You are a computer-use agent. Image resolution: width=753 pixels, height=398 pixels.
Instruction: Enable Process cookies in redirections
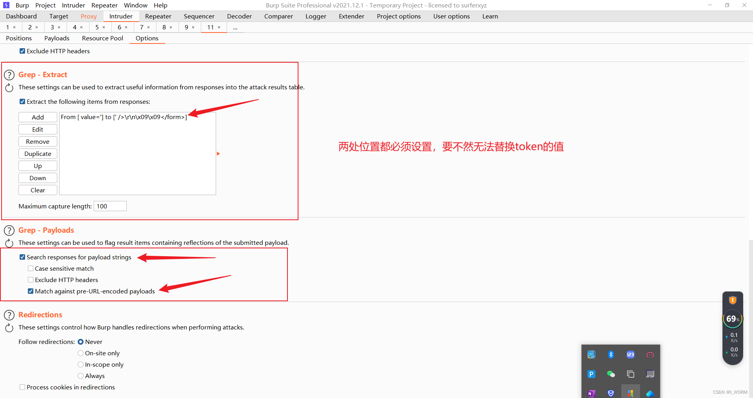[x=22, y=387]
